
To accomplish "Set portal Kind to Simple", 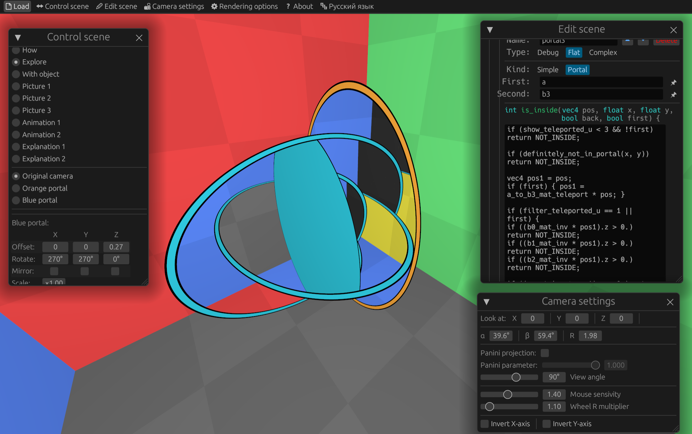I will [548, 70].
